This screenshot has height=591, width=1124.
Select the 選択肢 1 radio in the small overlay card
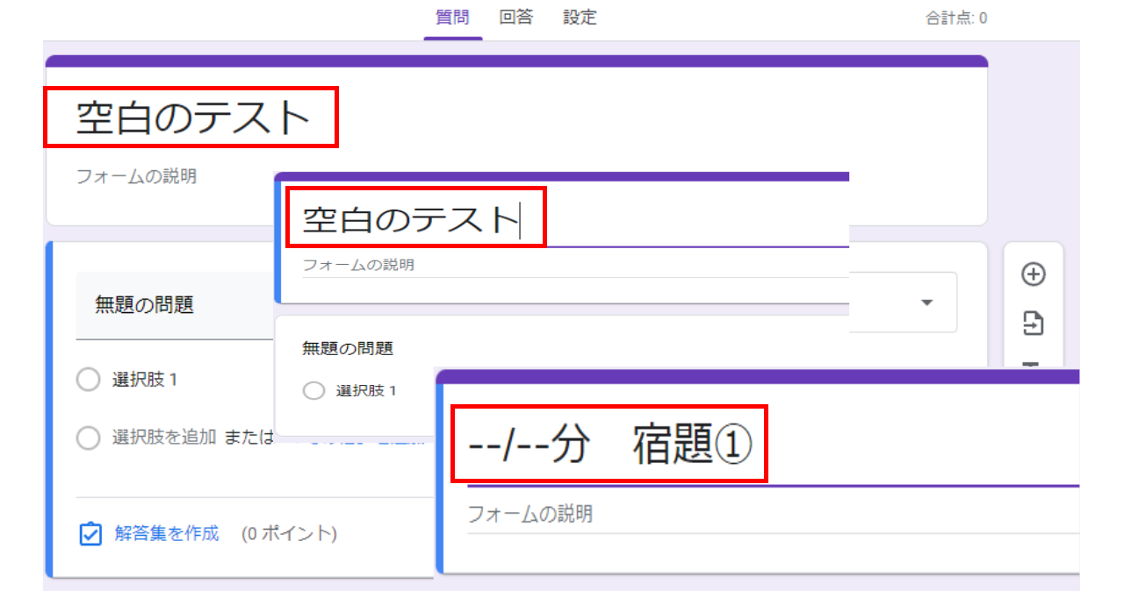[x=313, y=391]
